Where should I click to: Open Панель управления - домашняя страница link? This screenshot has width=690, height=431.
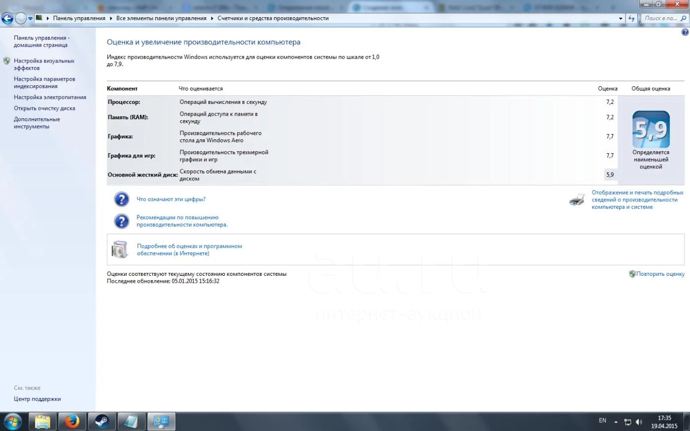pos(41,41)
